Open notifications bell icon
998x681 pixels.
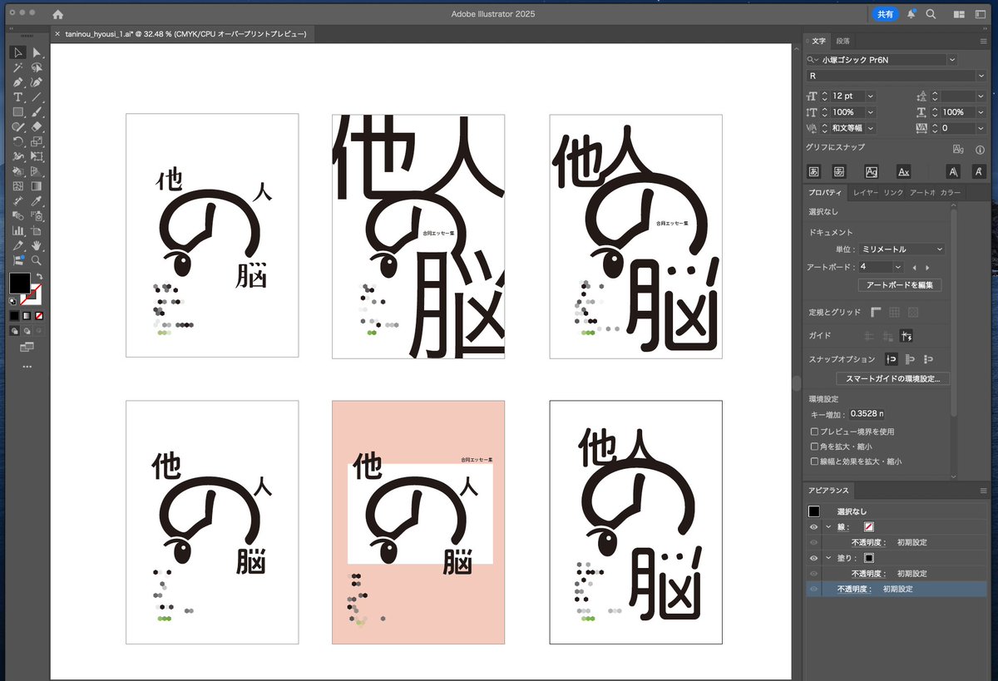pos(912,14)
